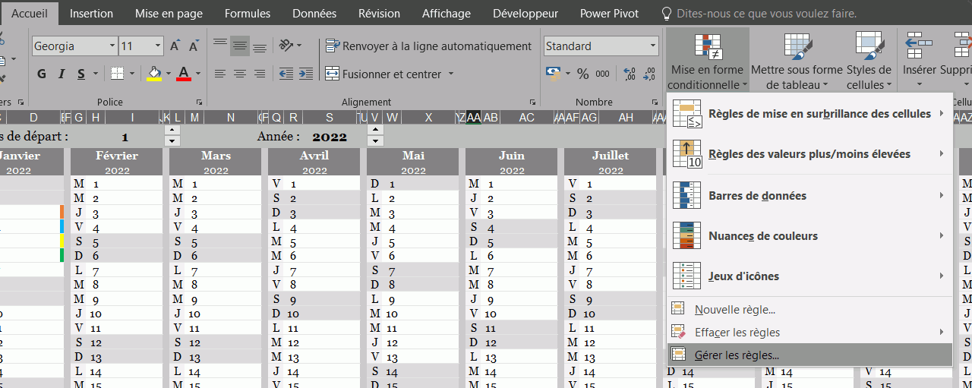Open the Standard number format dropdown
972x388 pixels.
(x=652, y=46)
